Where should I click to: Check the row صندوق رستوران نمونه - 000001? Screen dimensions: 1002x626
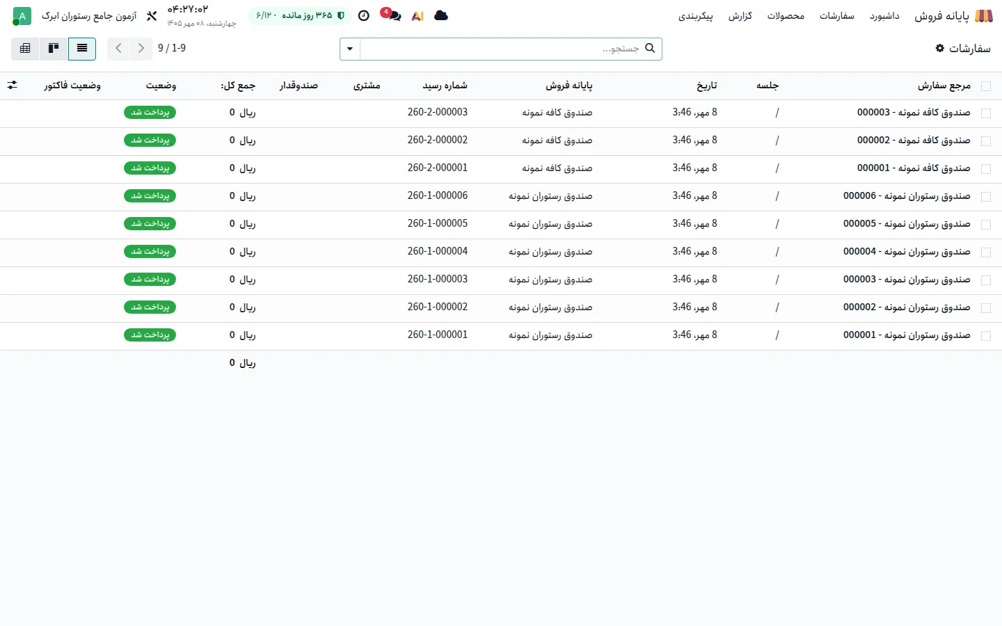[985, 336]
